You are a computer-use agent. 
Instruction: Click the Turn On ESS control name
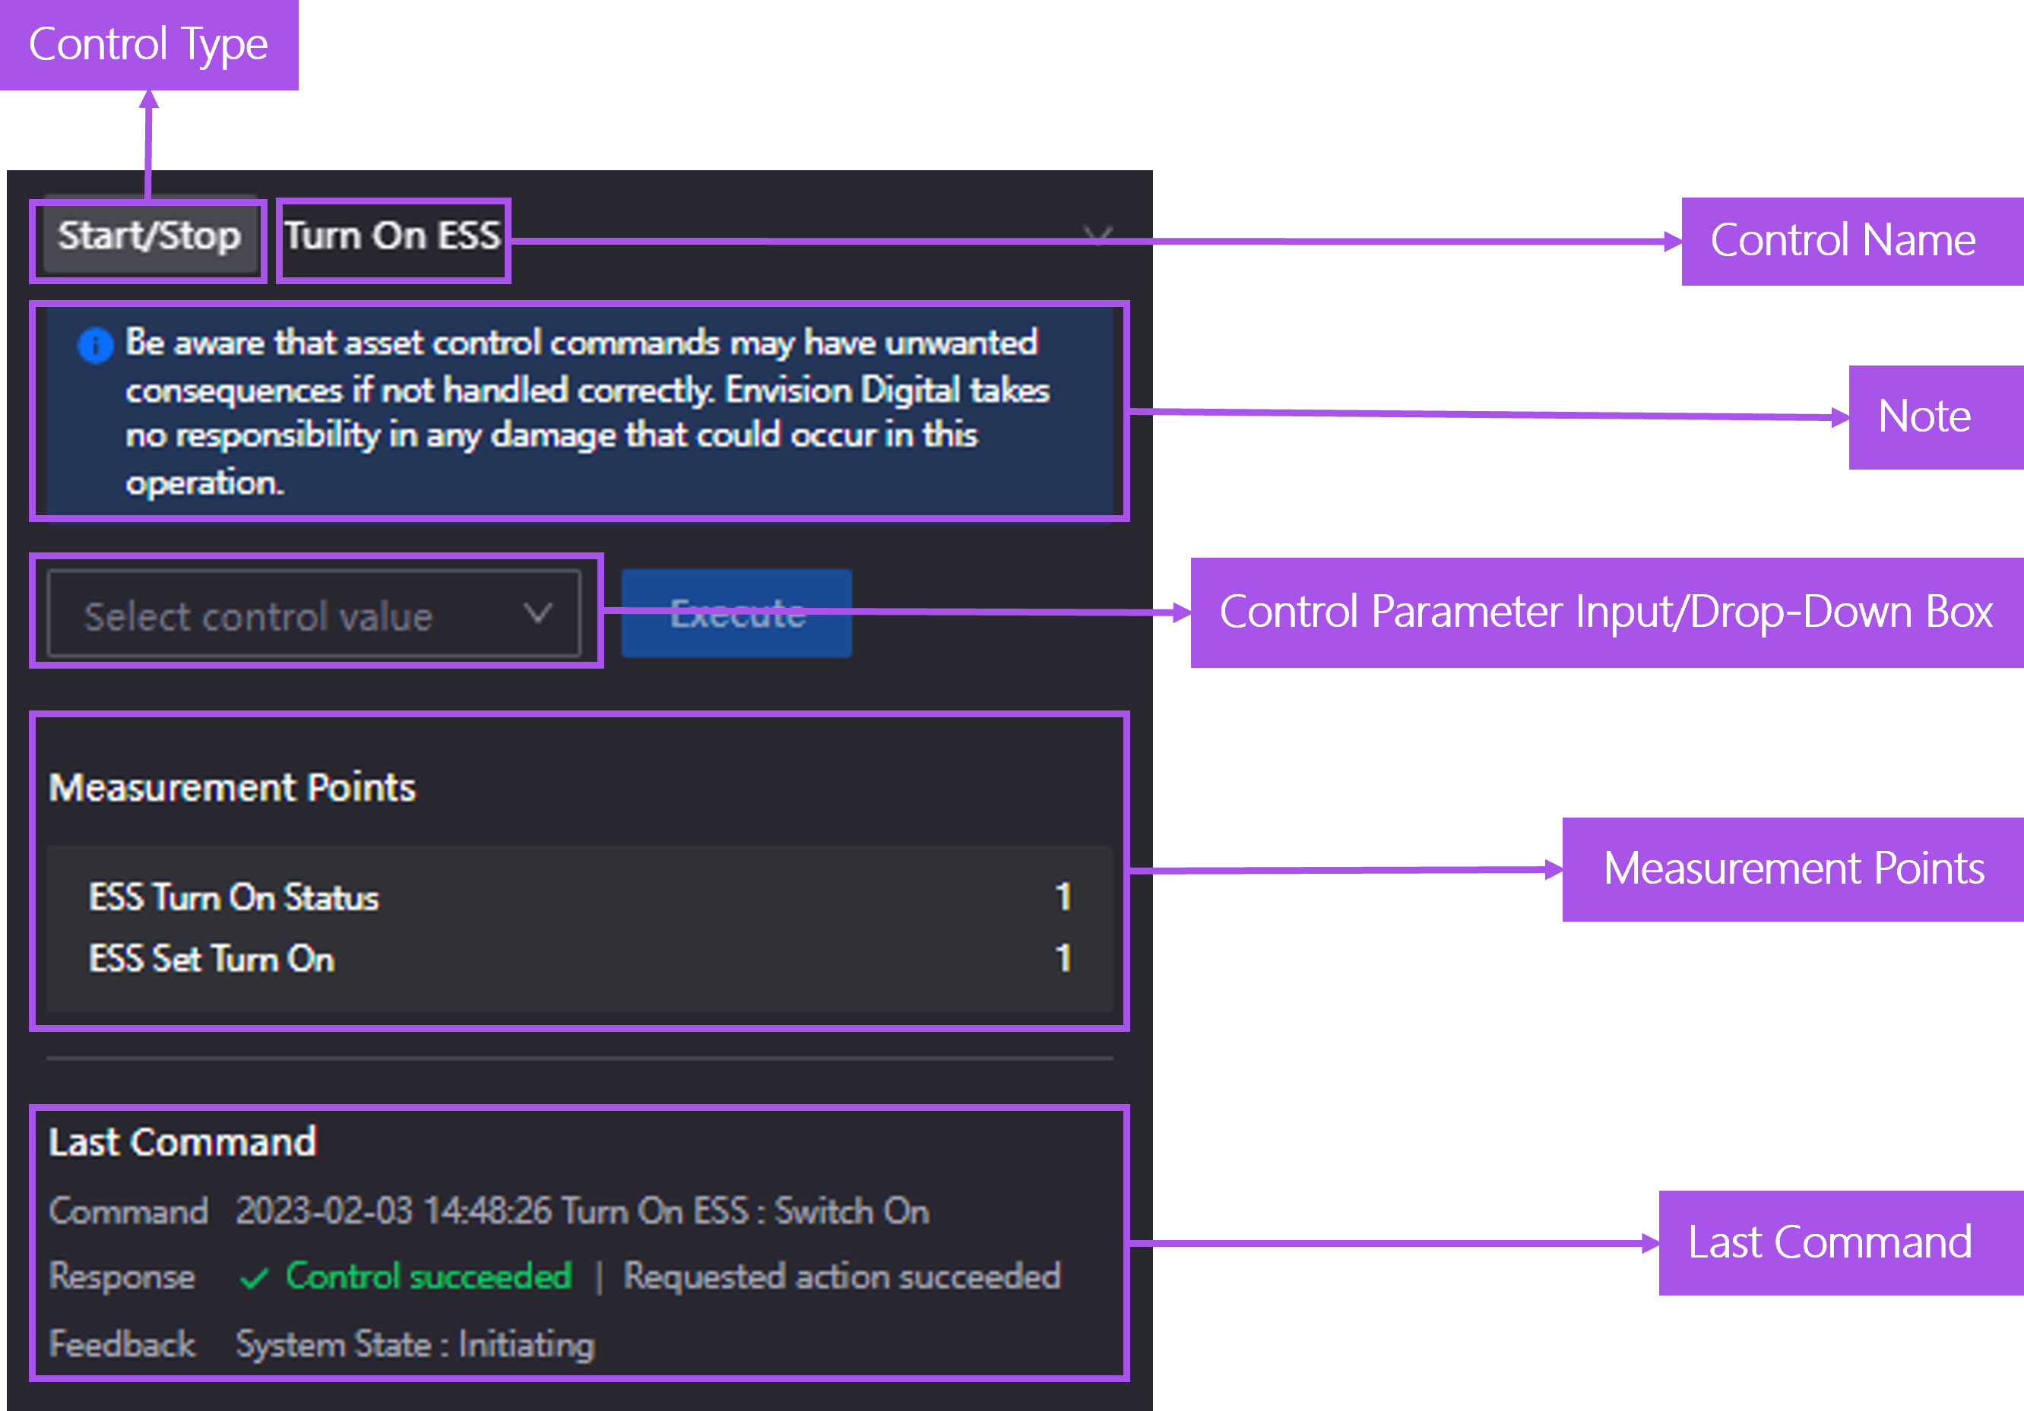click(392, 236)
